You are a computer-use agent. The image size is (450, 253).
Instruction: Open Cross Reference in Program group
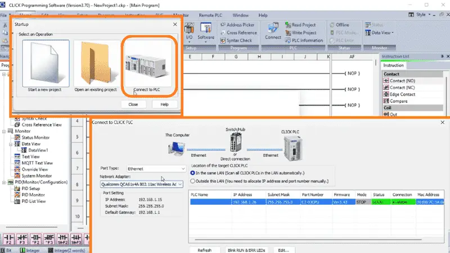click(x=238, y=33)
